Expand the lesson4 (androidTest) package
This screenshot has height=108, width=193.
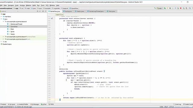[3, 37]
